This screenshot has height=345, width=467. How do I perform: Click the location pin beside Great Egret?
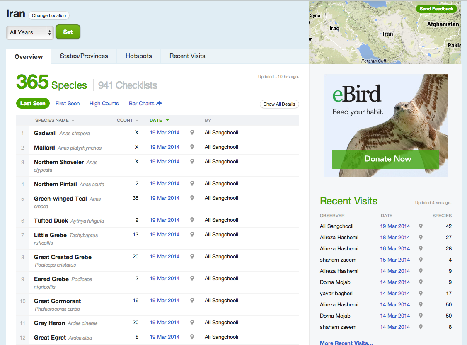[x=191, y=337]
